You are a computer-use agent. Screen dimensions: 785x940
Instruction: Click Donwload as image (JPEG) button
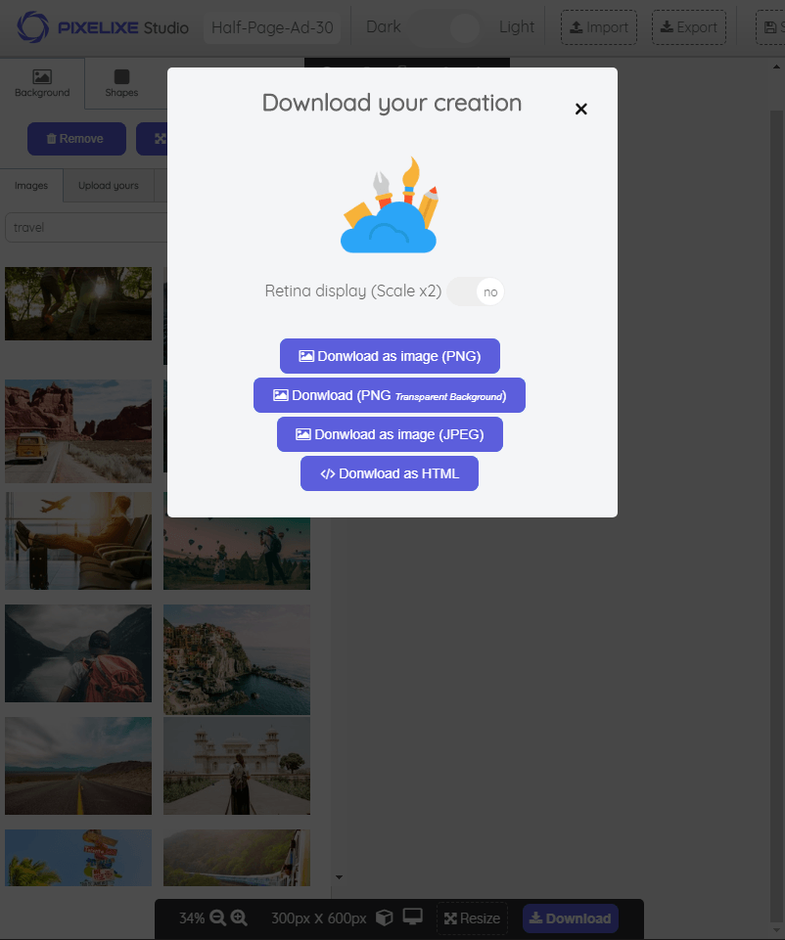[x=390, y=434]
